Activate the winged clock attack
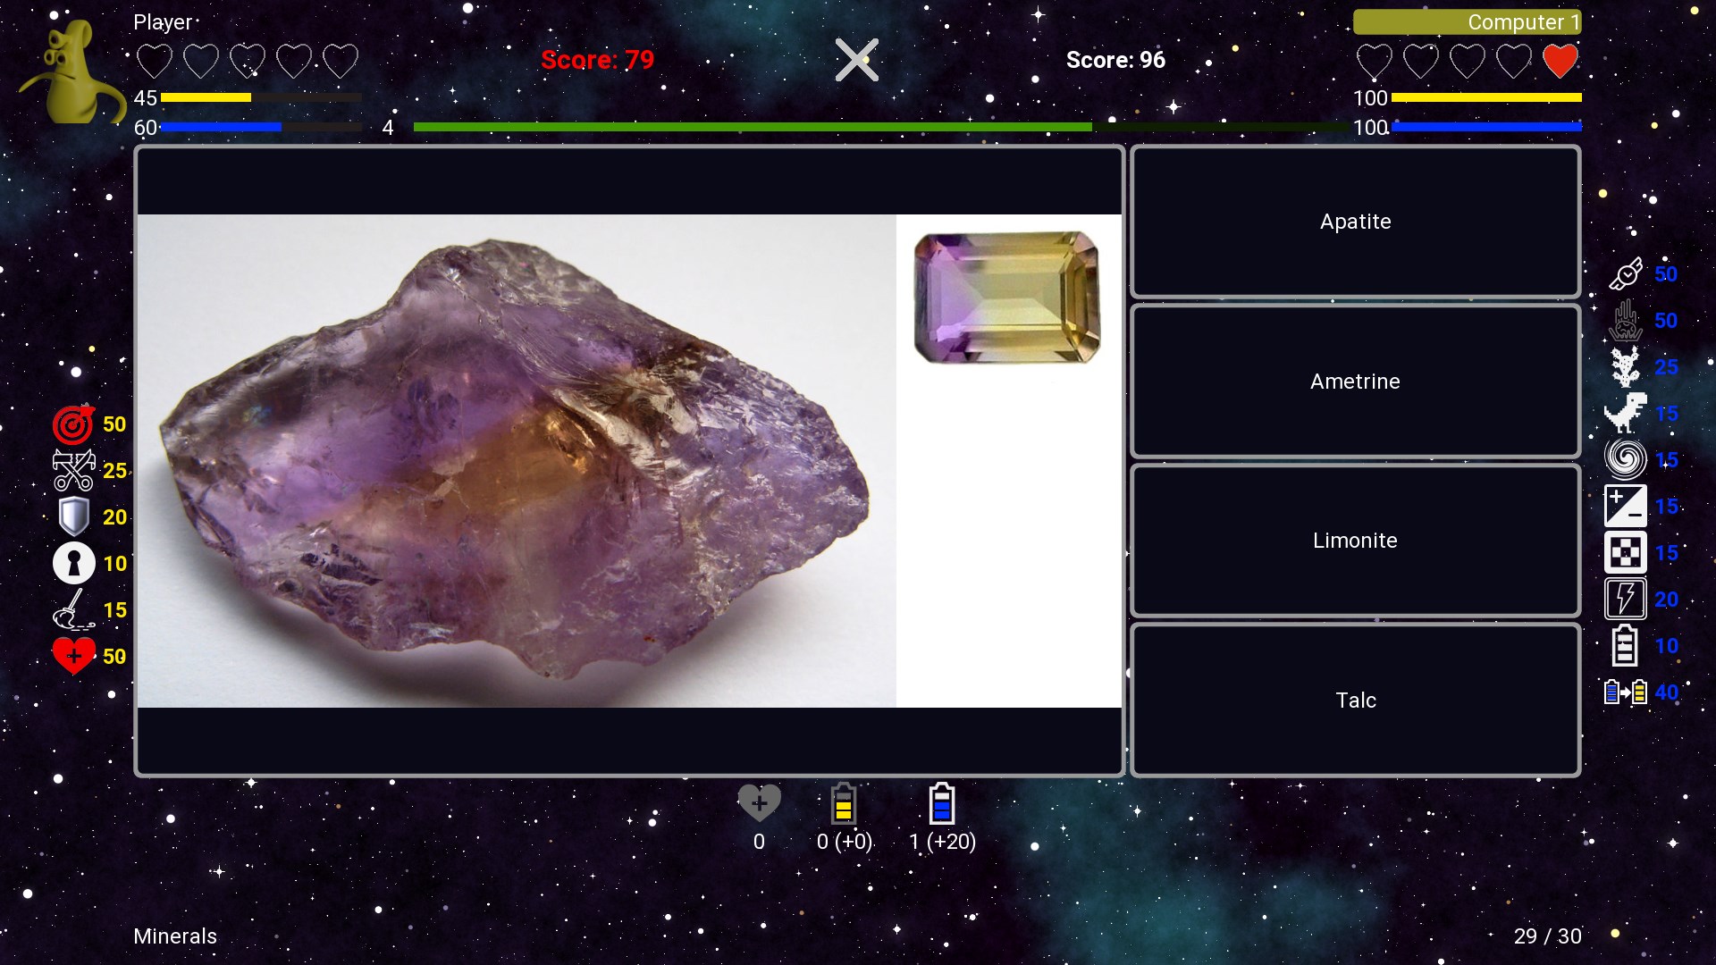This screenshot has width=1716, height=965. 1626,274
